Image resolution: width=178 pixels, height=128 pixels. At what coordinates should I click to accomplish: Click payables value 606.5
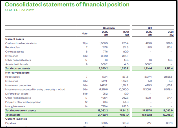(104, 123)
